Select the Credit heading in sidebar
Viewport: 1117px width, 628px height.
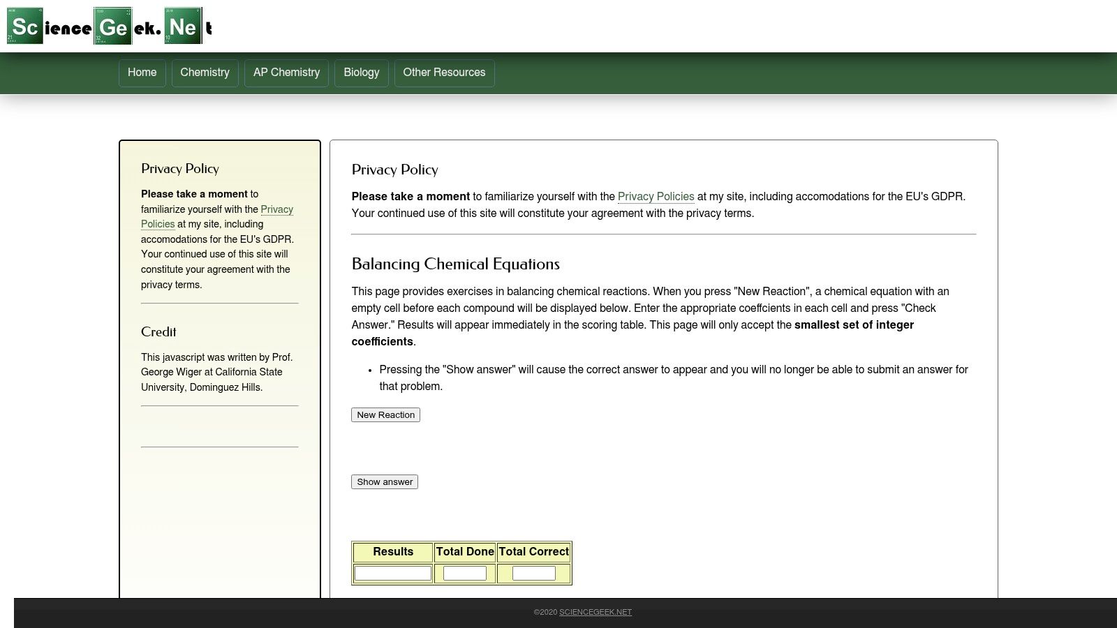pyautogui.click(x=158, y=331)
